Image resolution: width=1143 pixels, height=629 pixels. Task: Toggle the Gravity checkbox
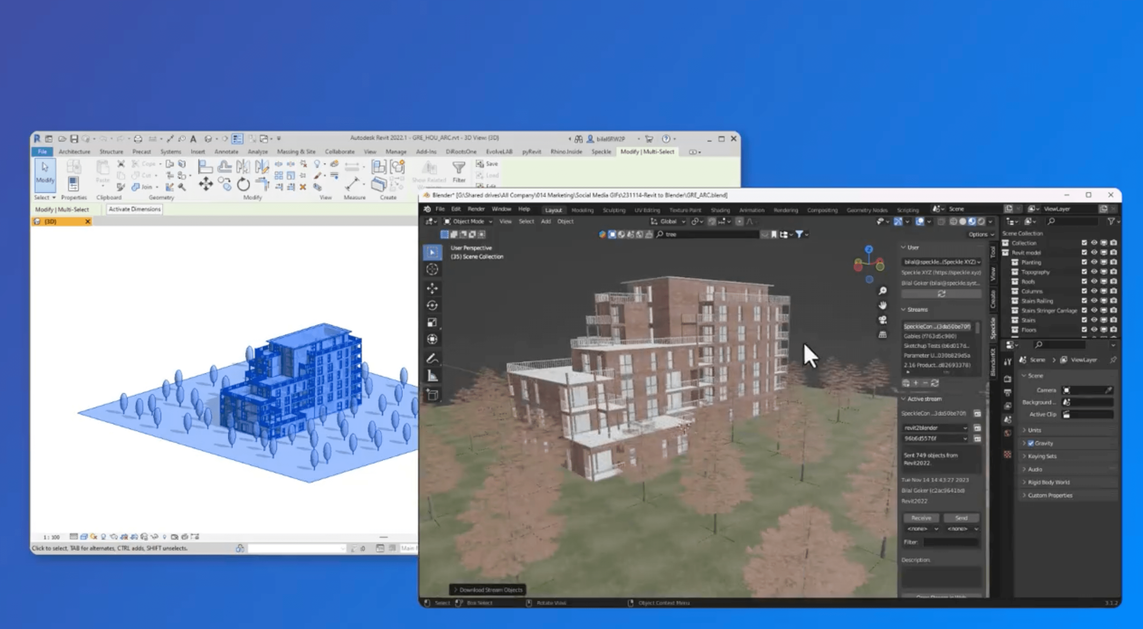coord(1031,443)
